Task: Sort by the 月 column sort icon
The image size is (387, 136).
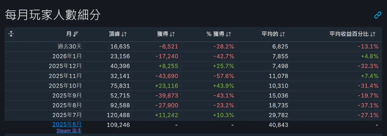Action: (76, 34)
